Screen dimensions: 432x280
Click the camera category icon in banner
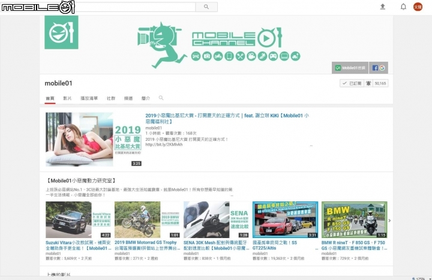click(206, 56)
